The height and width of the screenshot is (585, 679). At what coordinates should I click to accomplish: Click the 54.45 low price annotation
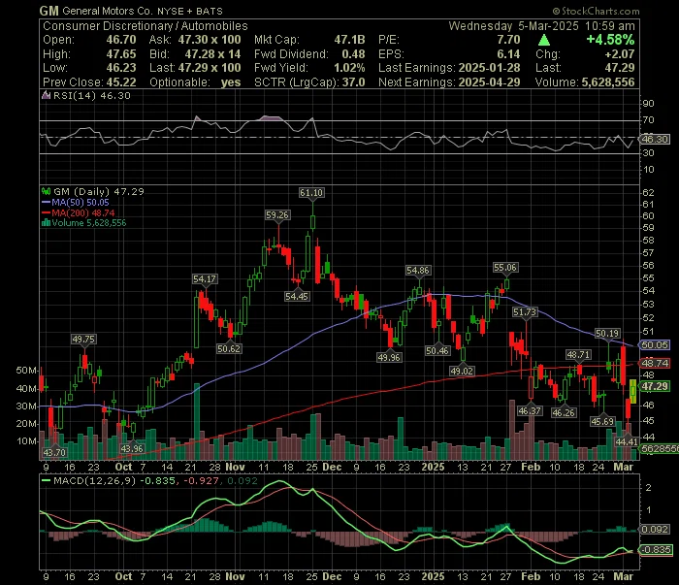297,297
